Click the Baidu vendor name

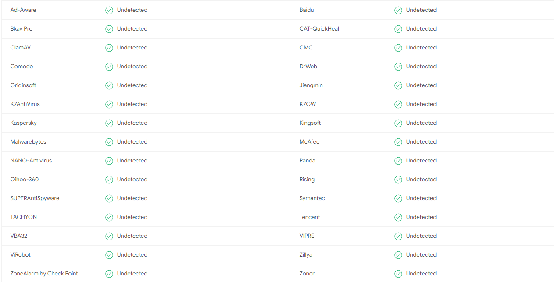pos(307,10)
